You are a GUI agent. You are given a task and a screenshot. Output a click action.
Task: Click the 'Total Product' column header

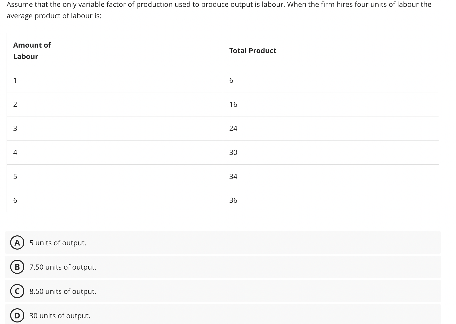pos(253,51)
